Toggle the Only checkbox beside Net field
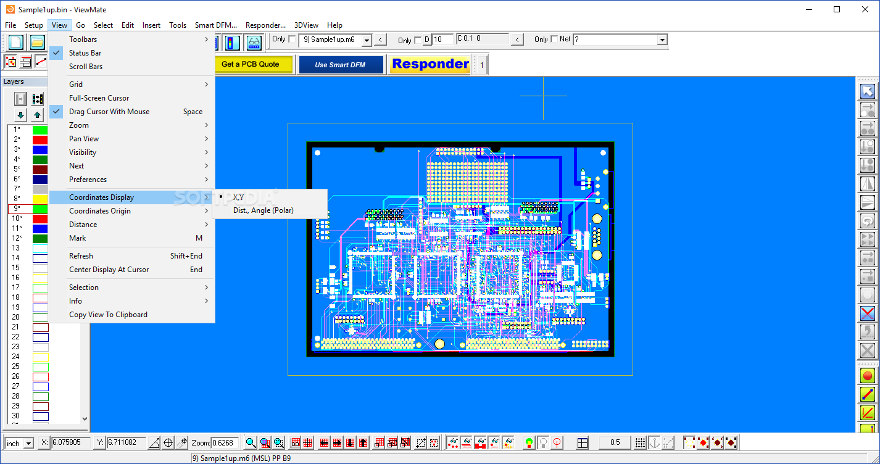 (554, 39)
